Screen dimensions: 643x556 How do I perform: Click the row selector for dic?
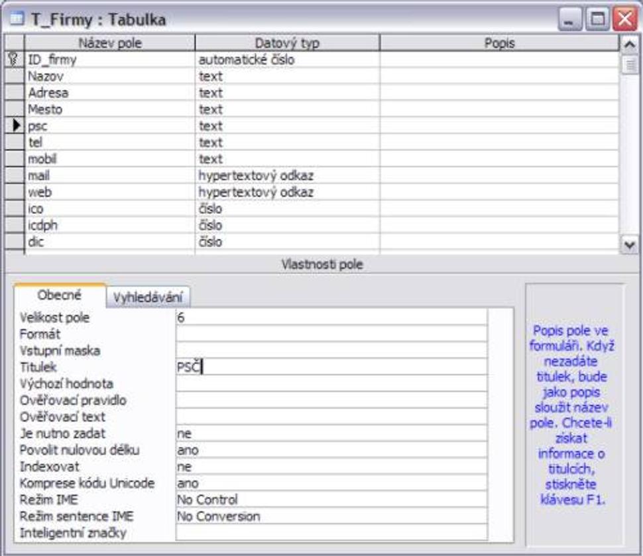pos(15,242)
